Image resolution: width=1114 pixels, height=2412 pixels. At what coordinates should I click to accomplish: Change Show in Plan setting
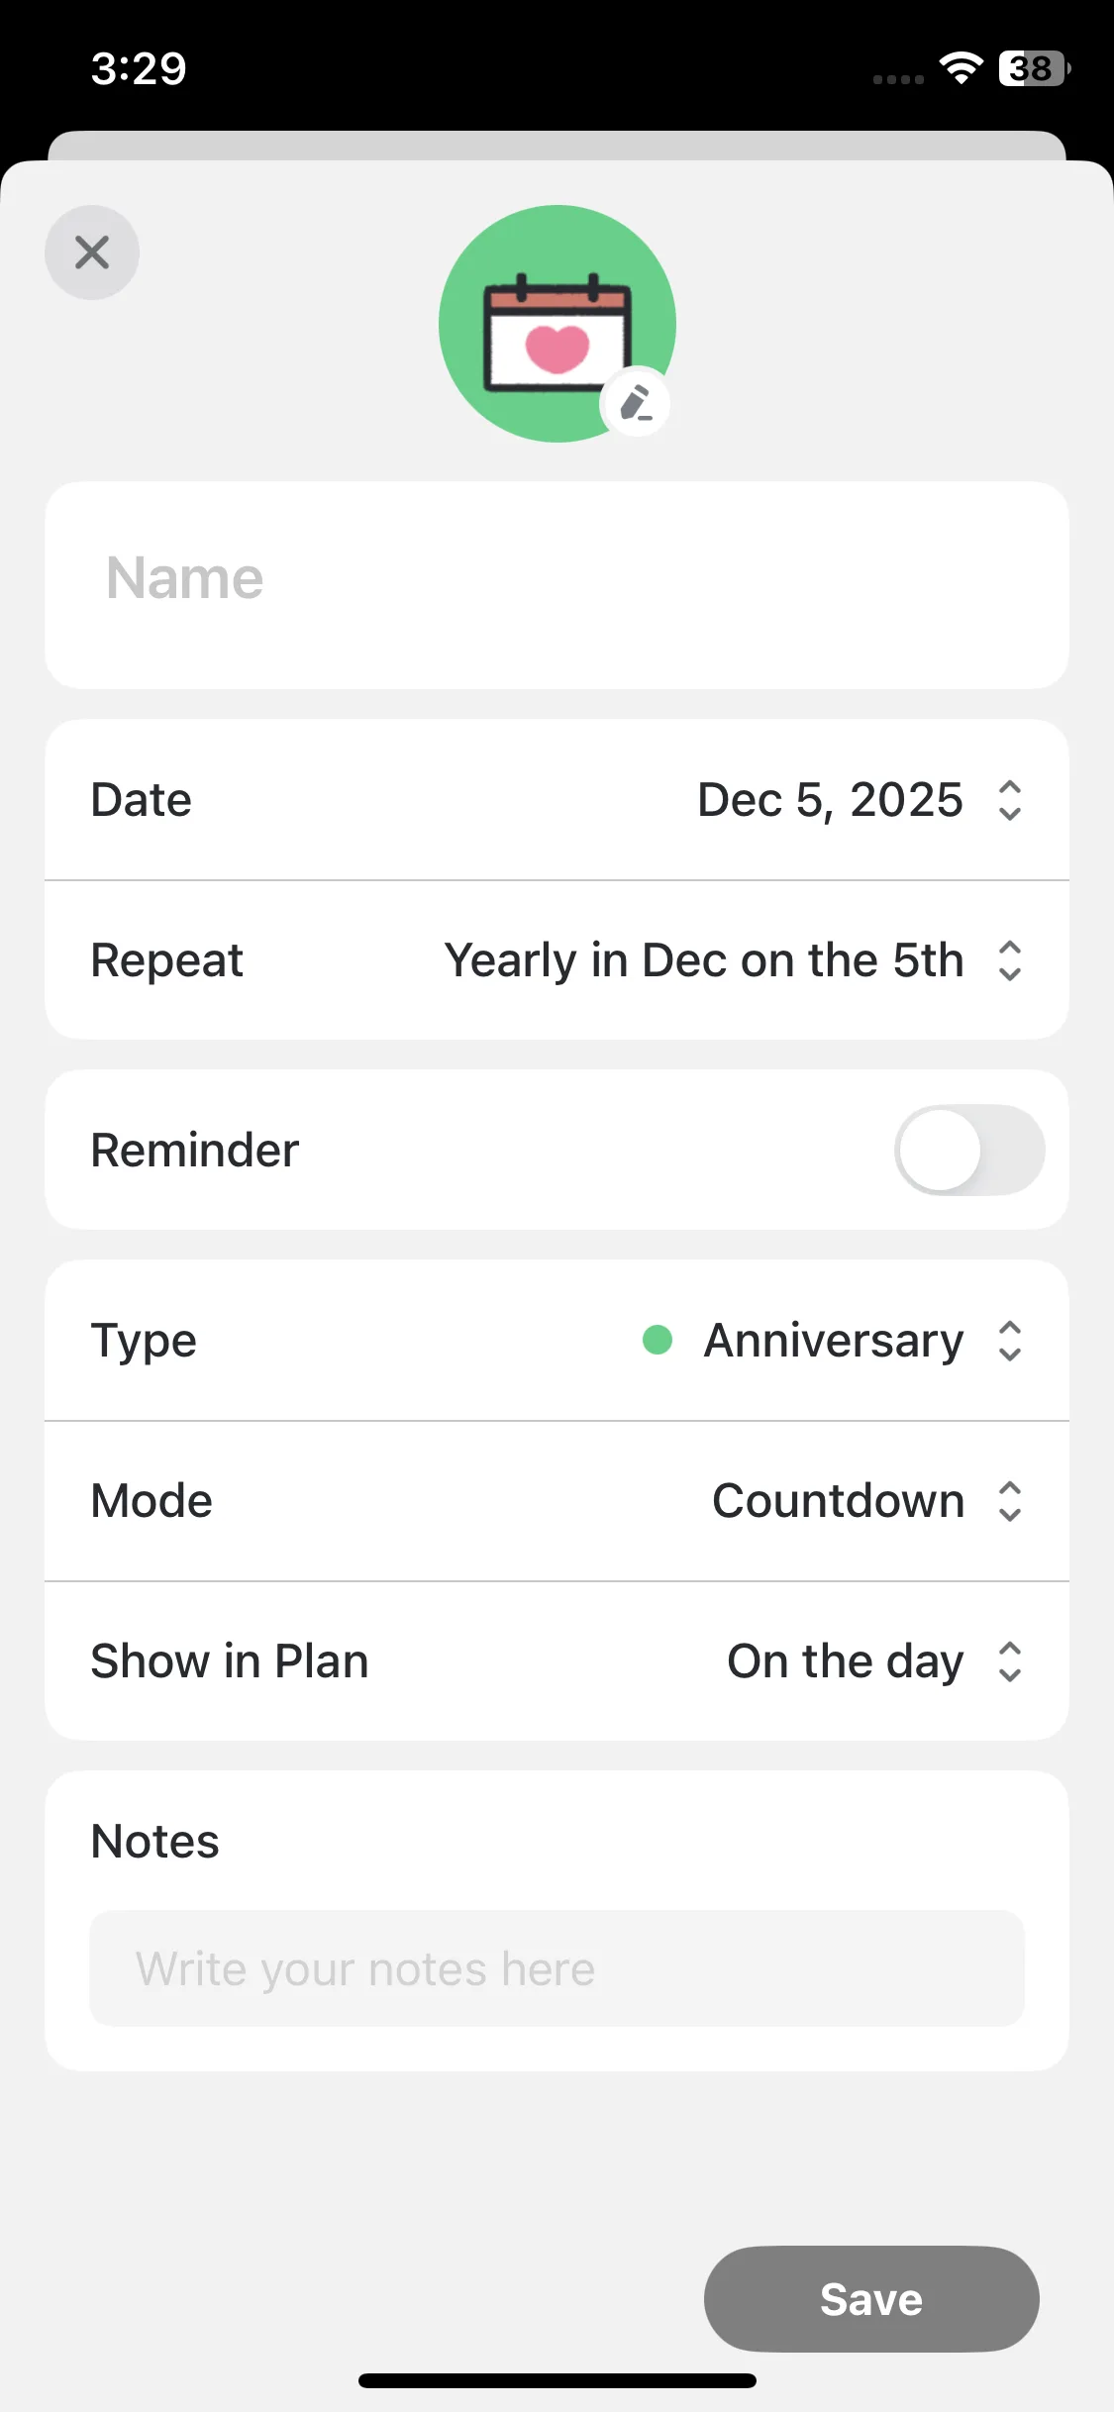pos(845,1661)
